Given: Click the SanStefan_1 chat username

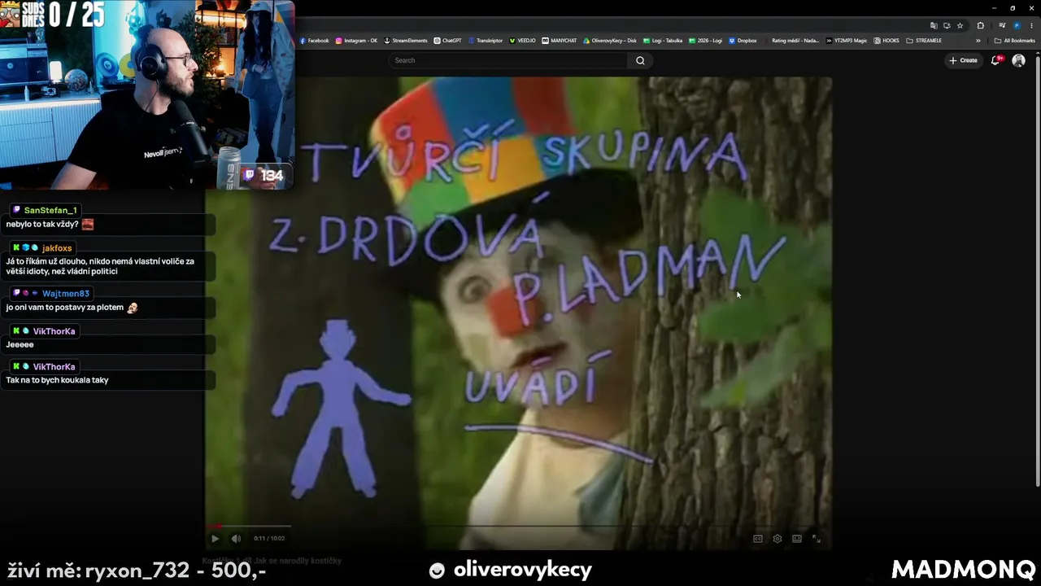Looking at the screenshot, I should tap(50, 210).
